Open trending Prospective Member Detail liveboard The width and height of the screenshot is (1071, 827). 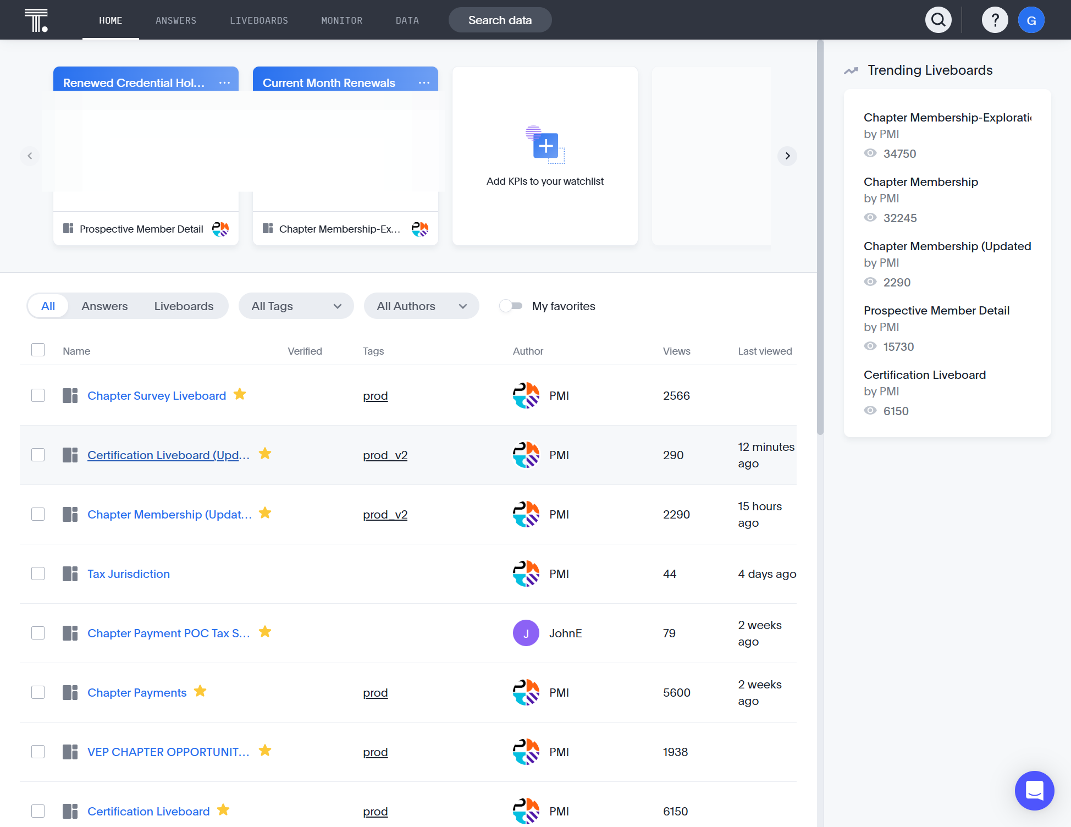pos(936,311)
